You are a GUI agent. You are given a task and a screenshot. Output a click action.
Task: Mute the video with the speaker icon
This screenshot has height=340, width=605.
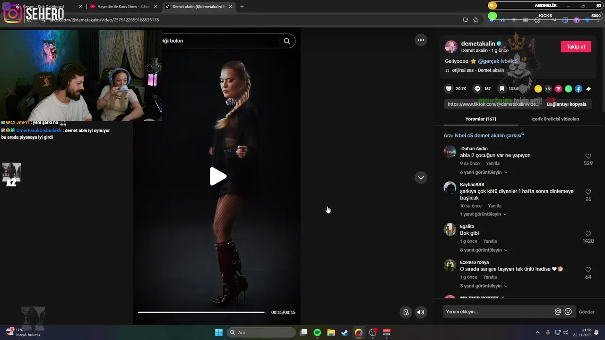pyautogui.click(x=421, y=312)
